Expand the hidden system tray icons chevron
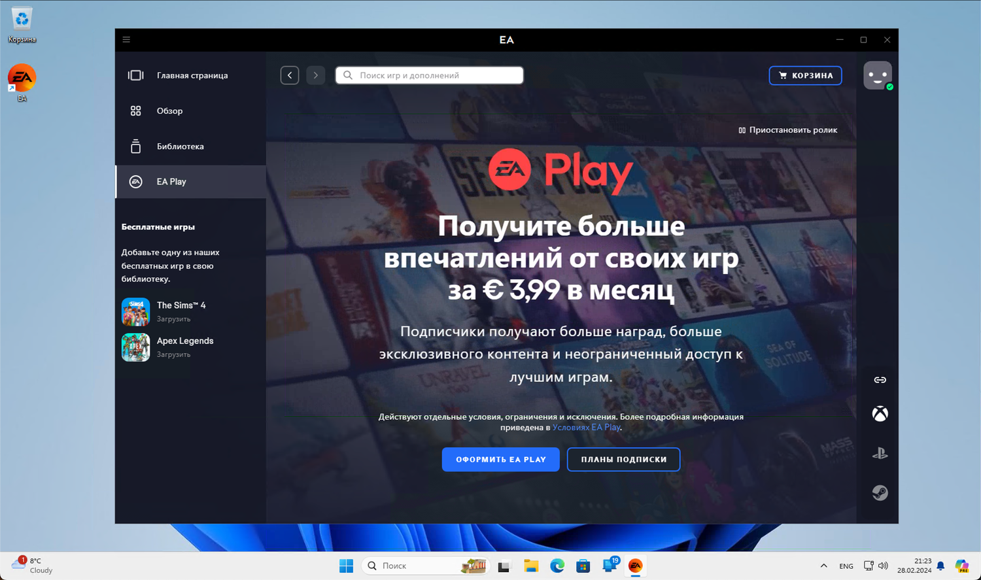The height and width of the screenshot is (580, 981). tap(824, 566)
